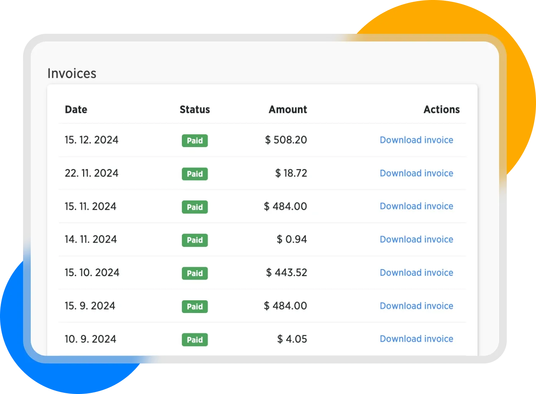Image resolution: width=536 pixels, height=394 pixels.
Task: Download the invoice dated 15. 10. 2024
Action: 416,273
